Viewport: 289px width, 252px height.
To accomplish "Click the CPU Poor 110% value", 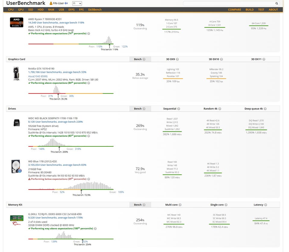I will tap(99, 47).
